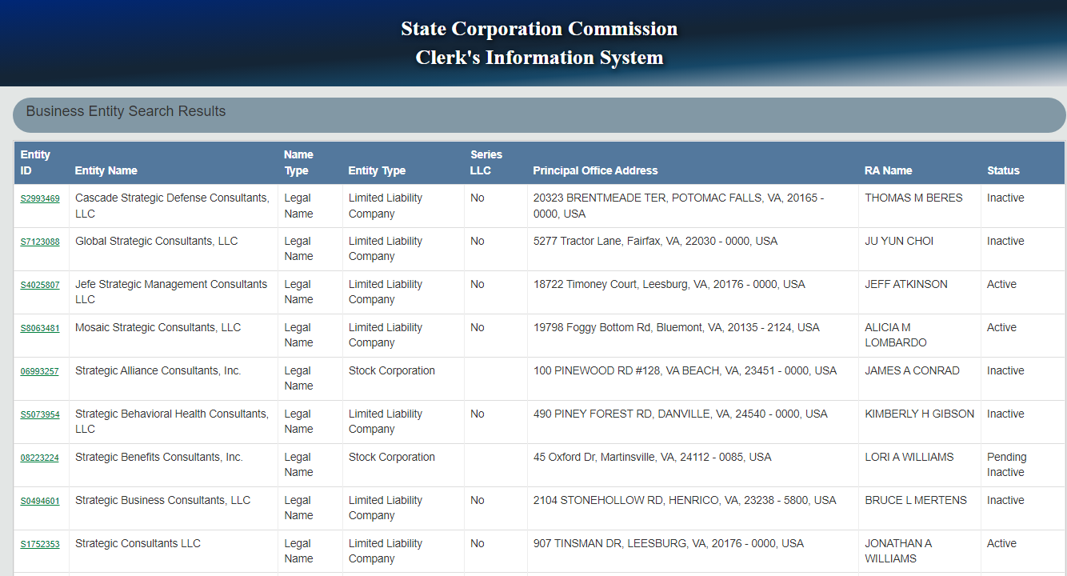This screenshot has width=1067, height=576.
Task: Open entity ID S0494601 link
Action: click(40, 501)
